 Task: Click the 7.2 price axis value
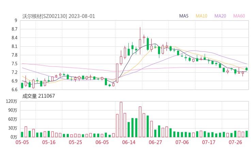[x=14, y=72]
